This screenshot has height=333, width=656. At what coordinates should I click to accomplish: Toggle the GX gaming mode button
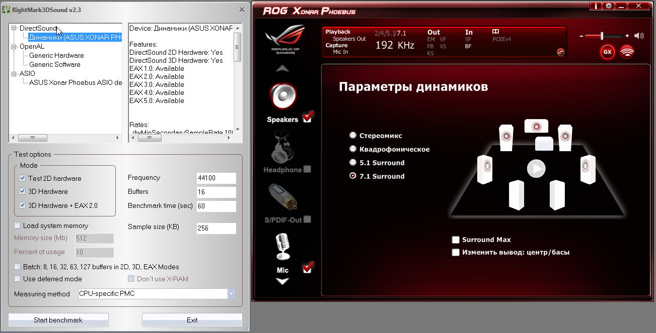click(608, 52)
